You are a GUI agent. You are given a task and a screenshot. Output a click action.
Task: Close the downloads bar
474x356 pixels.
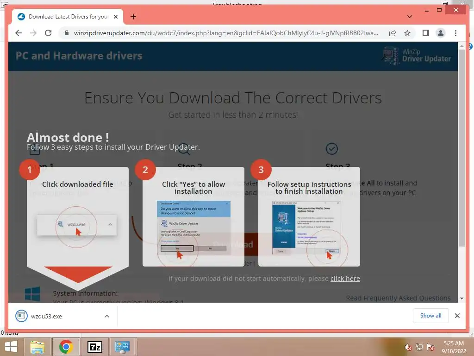pos(457,316)
